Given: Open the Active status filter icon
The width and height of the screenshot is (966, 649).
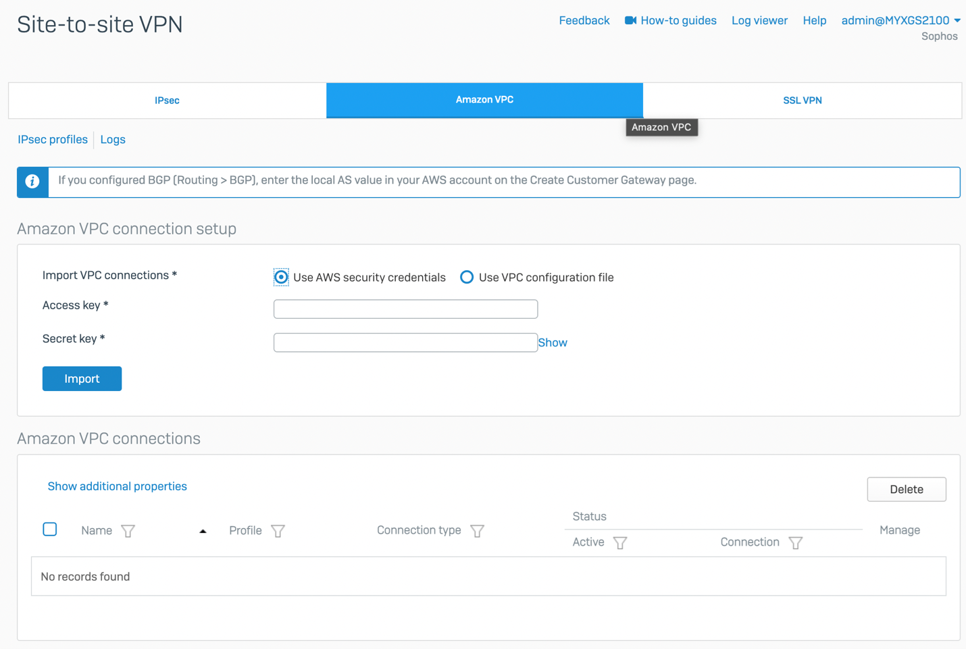Looking at the screenshot, I should [620, 543].
